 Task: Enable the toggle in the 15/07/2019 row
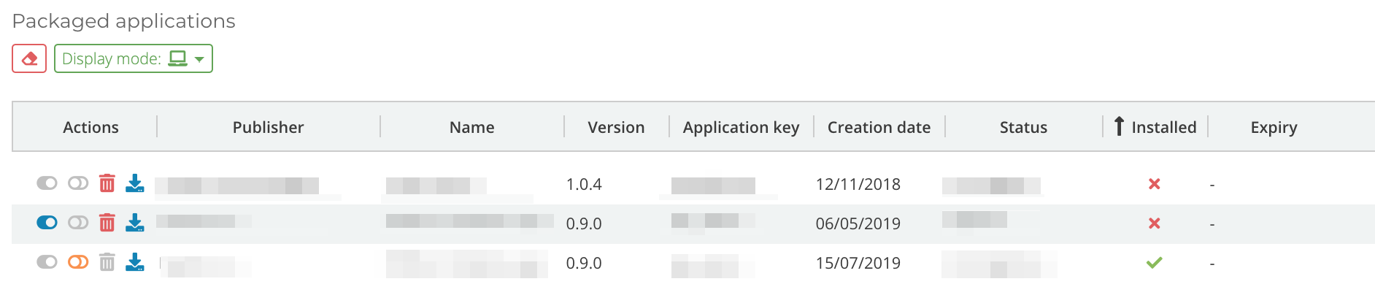click(47, 261)
